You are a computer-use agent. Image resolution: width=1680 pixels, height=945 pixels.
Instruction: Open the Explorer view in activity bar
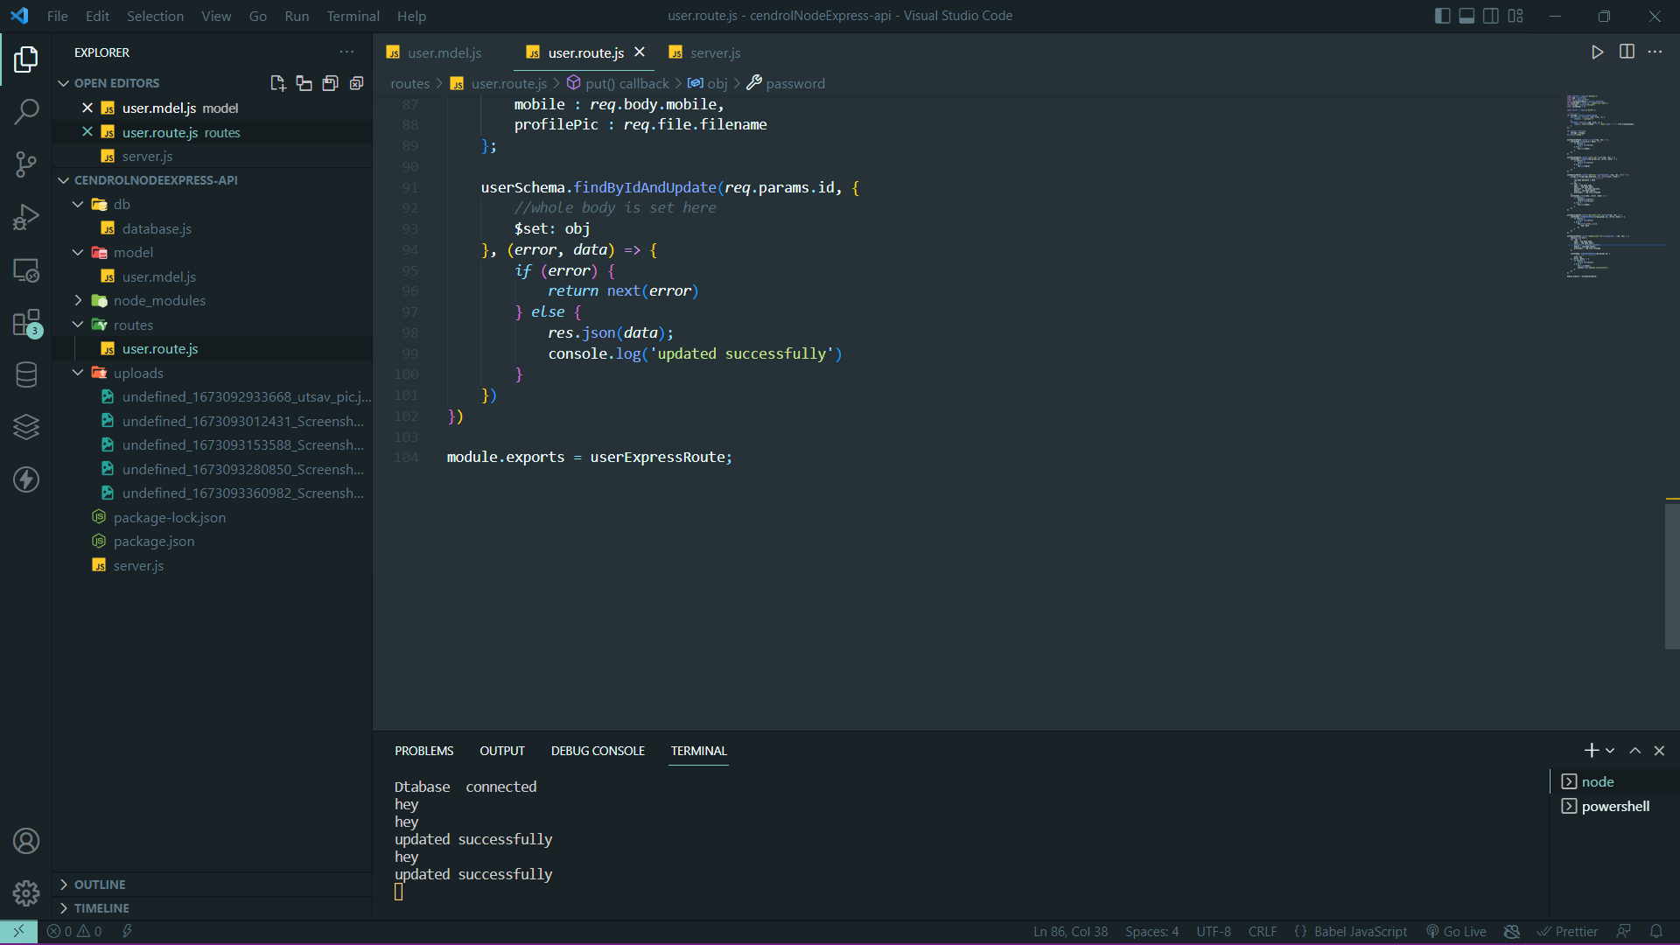point(26,59)
